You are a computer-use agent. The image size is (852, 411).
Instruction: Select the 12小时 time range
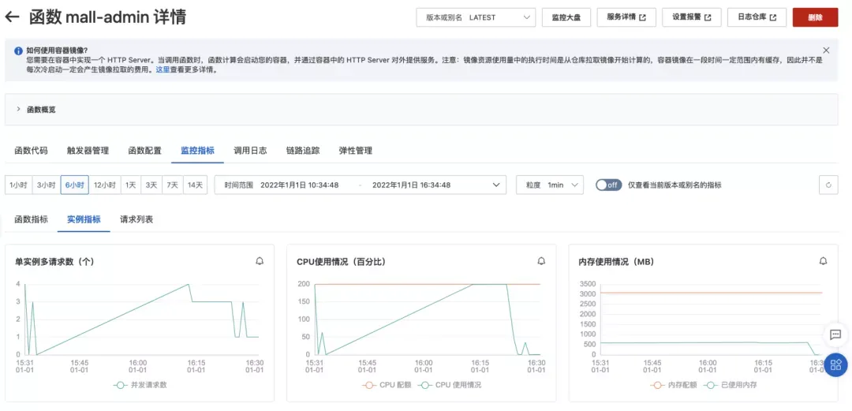[105, 185]
